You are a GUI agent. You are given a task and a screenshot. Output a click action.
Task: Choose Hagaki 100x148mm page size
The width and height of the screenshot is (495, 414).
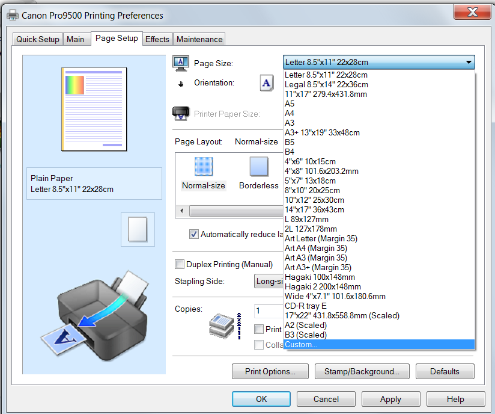[379, 277]
